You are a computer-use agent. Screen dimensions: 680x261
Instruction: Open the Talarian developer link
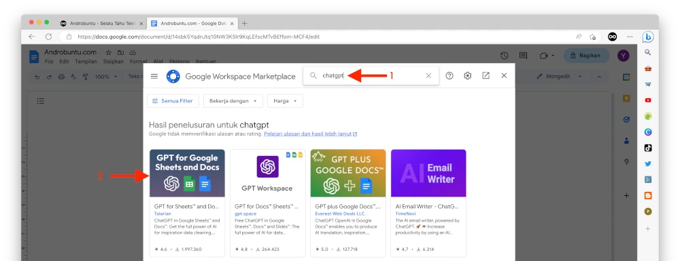click(163, 214)
